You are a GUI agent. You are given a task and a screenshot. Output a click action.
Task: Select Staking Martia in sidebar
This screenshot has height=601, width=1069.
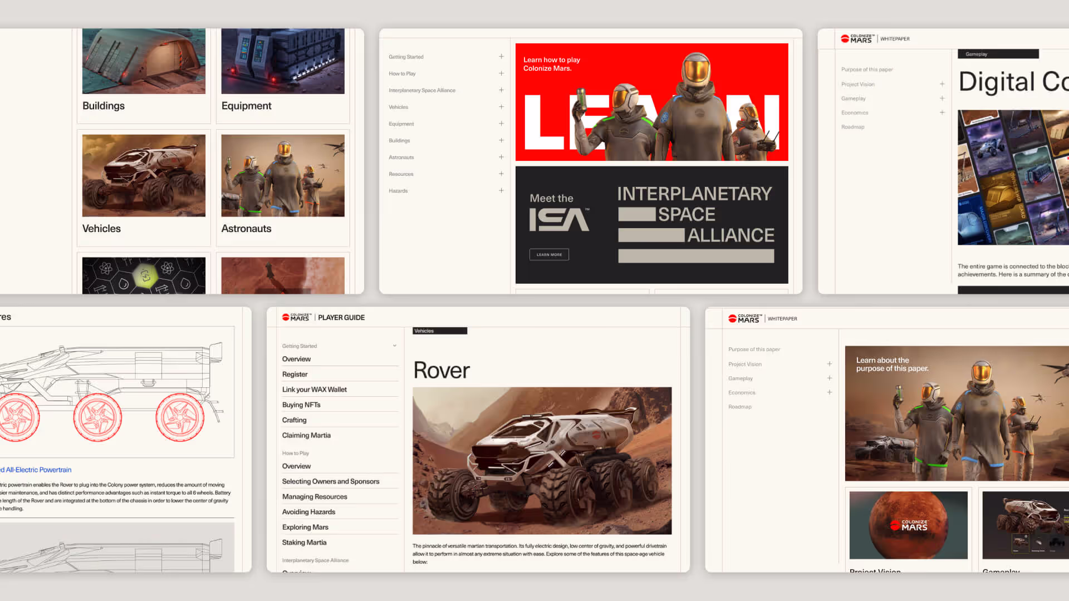point(304,542)
